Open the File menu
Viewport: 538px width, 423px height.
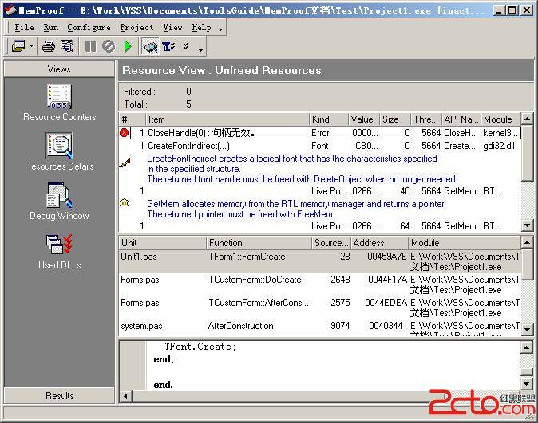pyautogui.click(x=25, y=27)
